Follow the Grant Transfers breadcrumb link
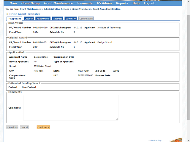This screenshot has width=190, height=142. coord(81,9)
